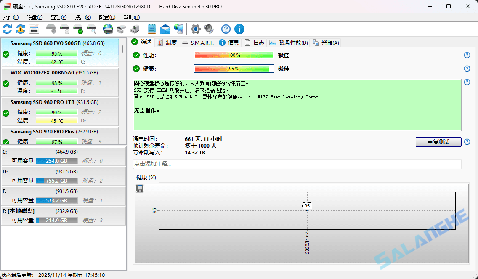The width and height of the screenshot is (478, 279).
Task: Click the alert sound speaker icon
Action: pos(208,29)
